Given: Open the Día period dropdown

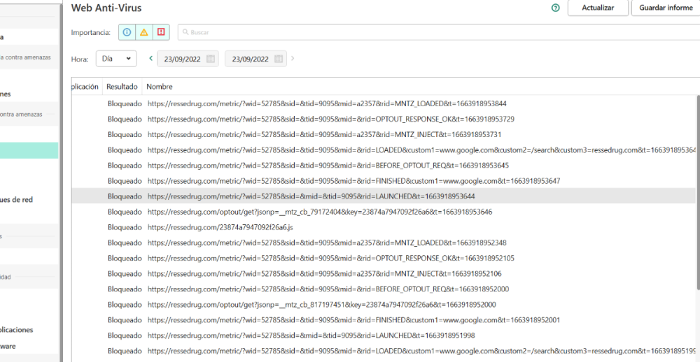Looking at the screenshot, I should tap(116, 59).
